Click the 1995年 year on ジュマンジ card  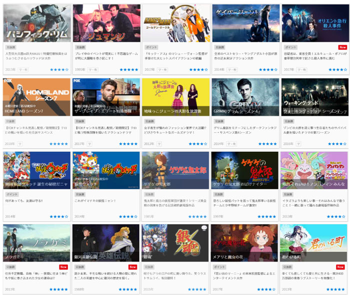click(x=80, y=70)
